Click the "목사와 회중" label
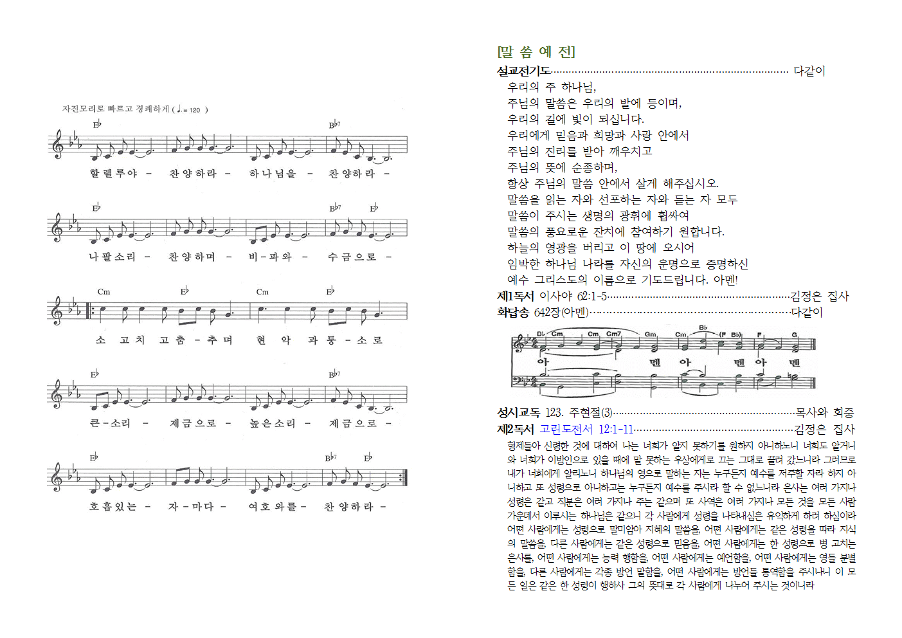This screenshot has width=902, height=638. 825,412
